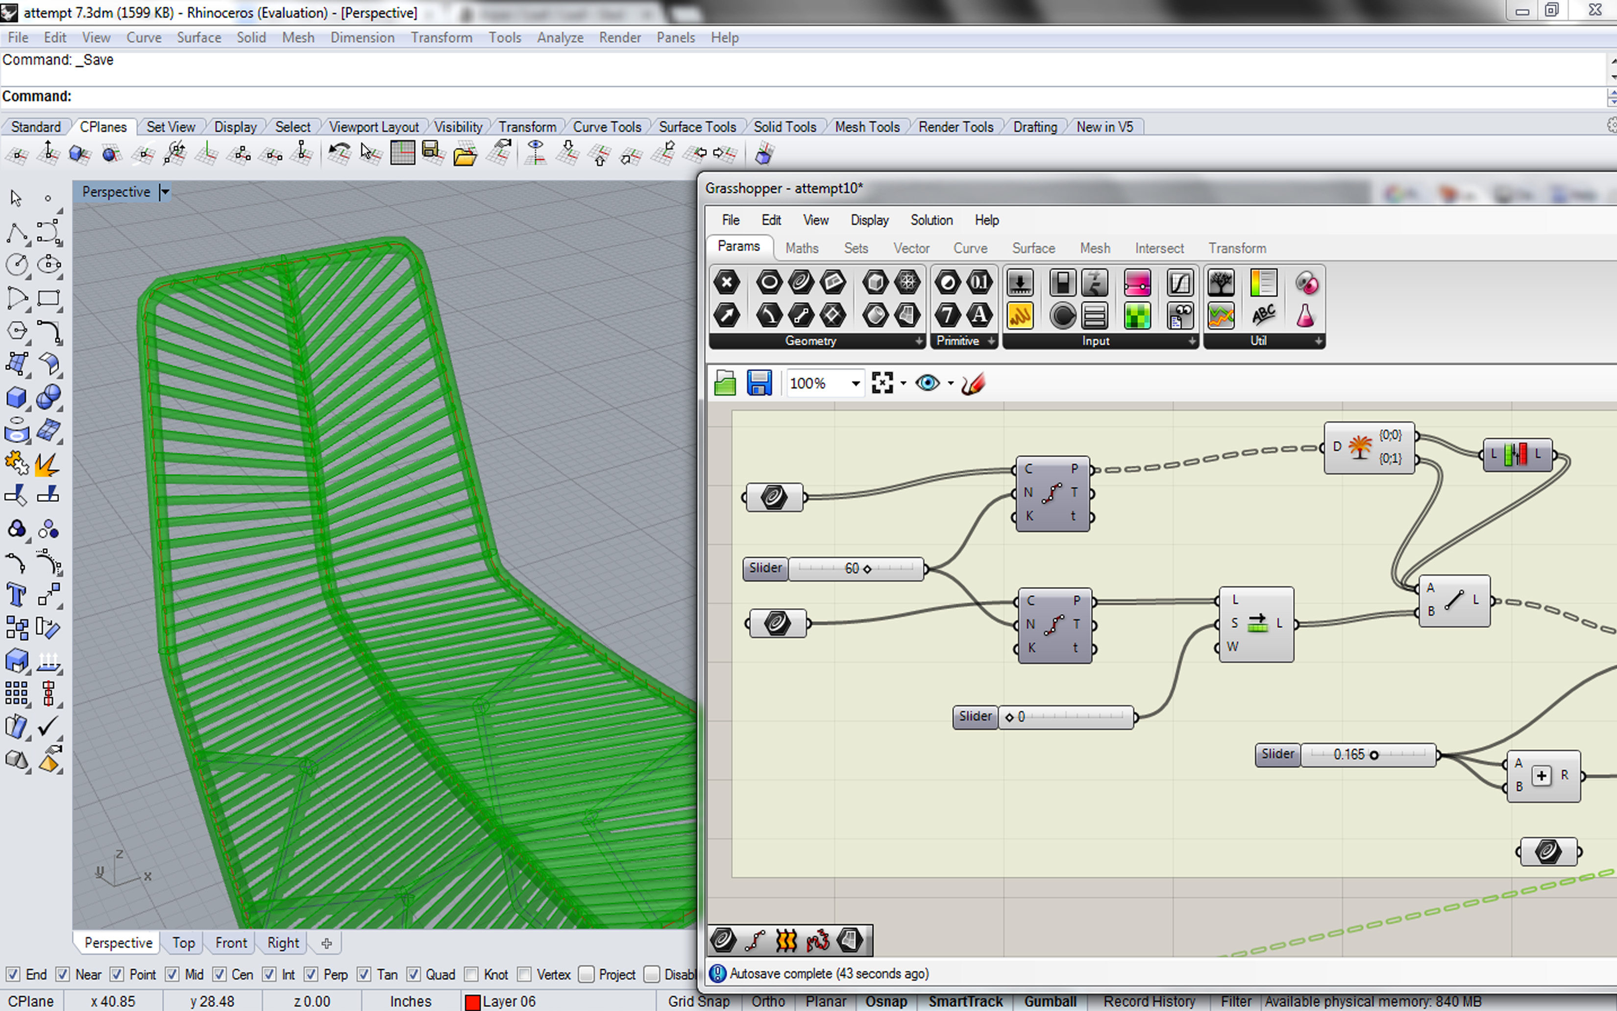Select the Circle tool in Rhino sidebar
1617x1011 pixels.
coord(17,265)
